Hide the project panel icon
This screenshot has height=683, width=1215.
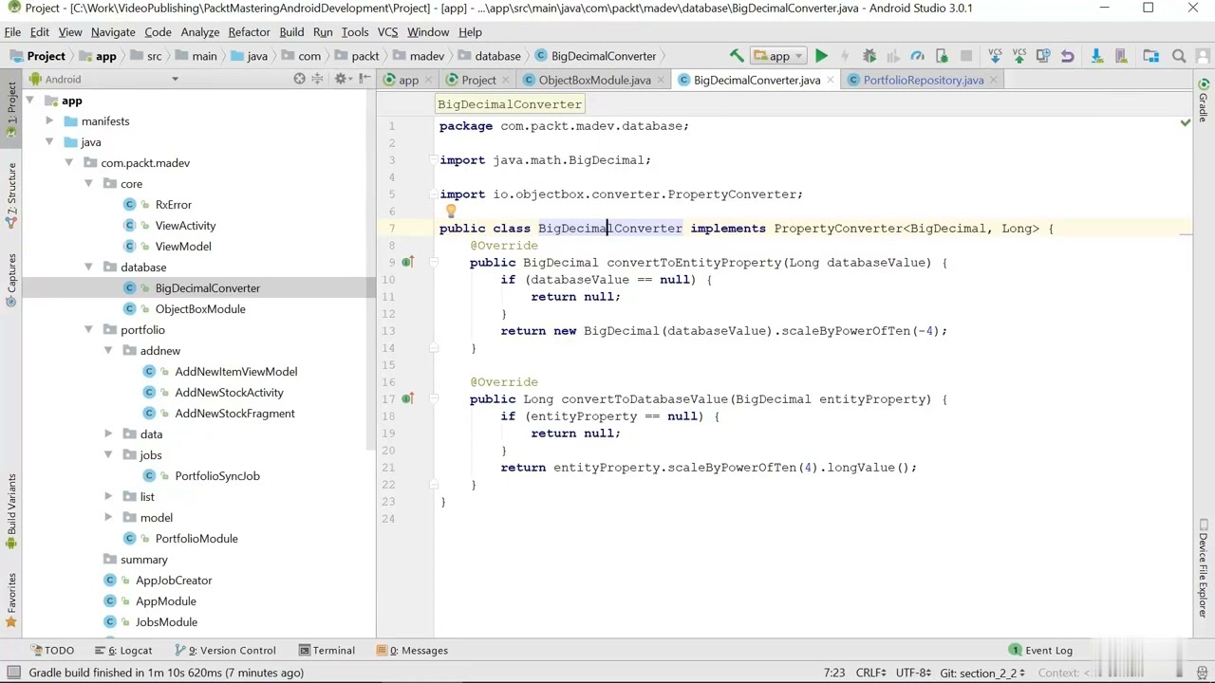(x=365, y=79)
